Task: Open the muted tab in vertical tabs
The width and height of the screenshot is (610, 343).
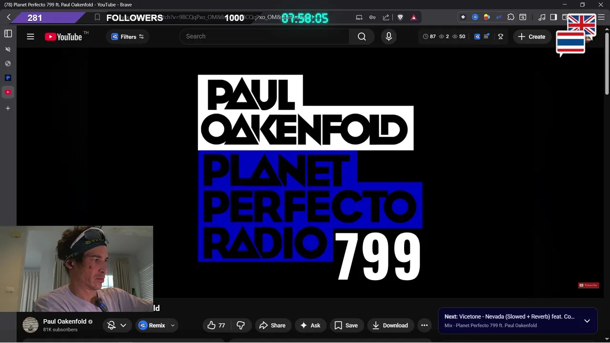Action: click(8, 49)
